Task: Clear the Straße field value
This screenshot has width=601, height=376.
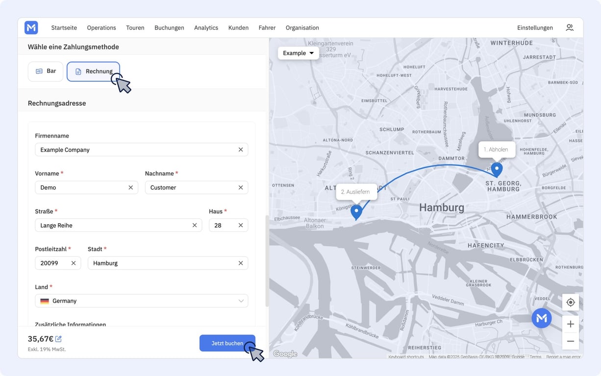Action: click(x=195, y=225)
